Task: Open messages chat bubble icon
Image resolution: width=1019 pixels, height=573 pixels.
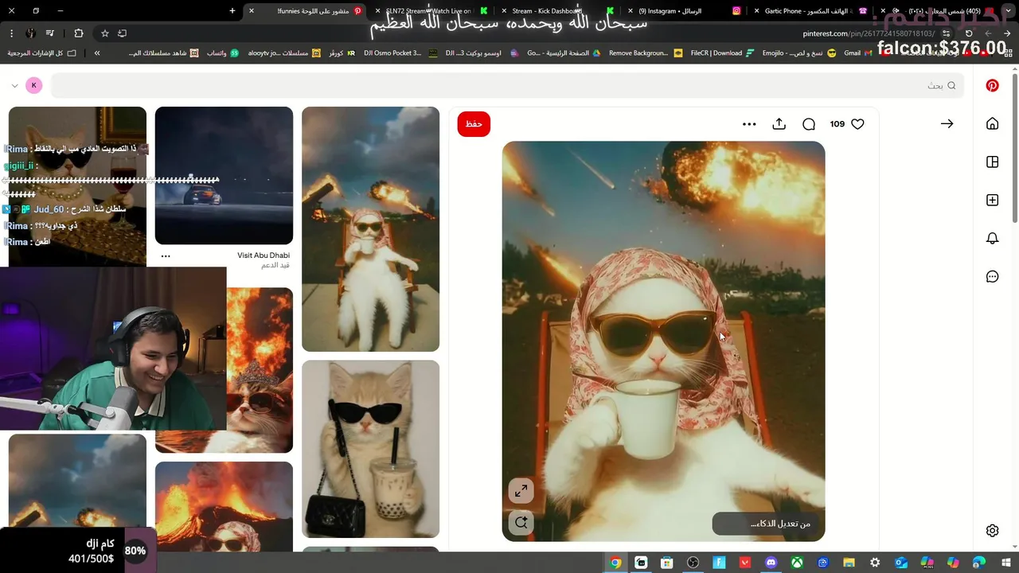Action: point(992,276)
